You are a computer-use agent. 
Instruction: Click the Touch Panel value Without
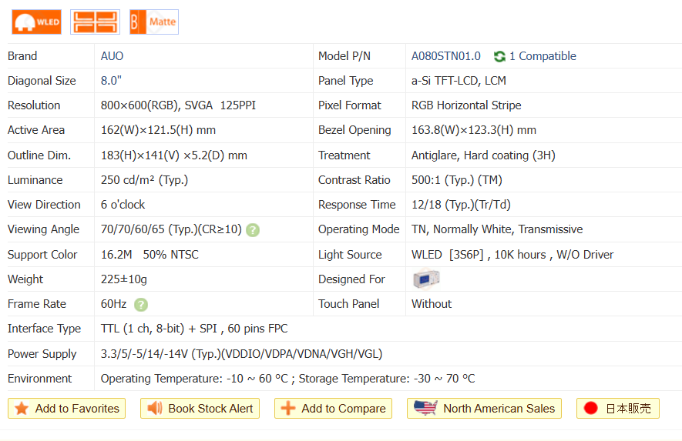(432, 304)
